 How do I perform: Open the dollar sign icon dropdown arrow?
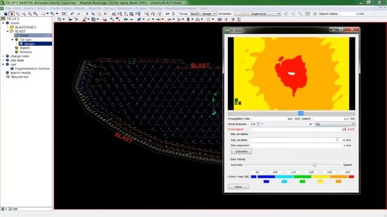pyautogui.click(x=192, y=19)
